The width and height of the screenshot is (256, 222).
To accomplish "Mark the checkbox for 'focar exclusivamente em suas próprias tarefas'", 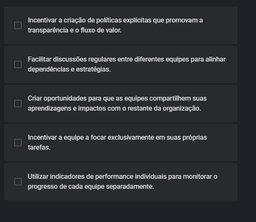I will (18, 143).
